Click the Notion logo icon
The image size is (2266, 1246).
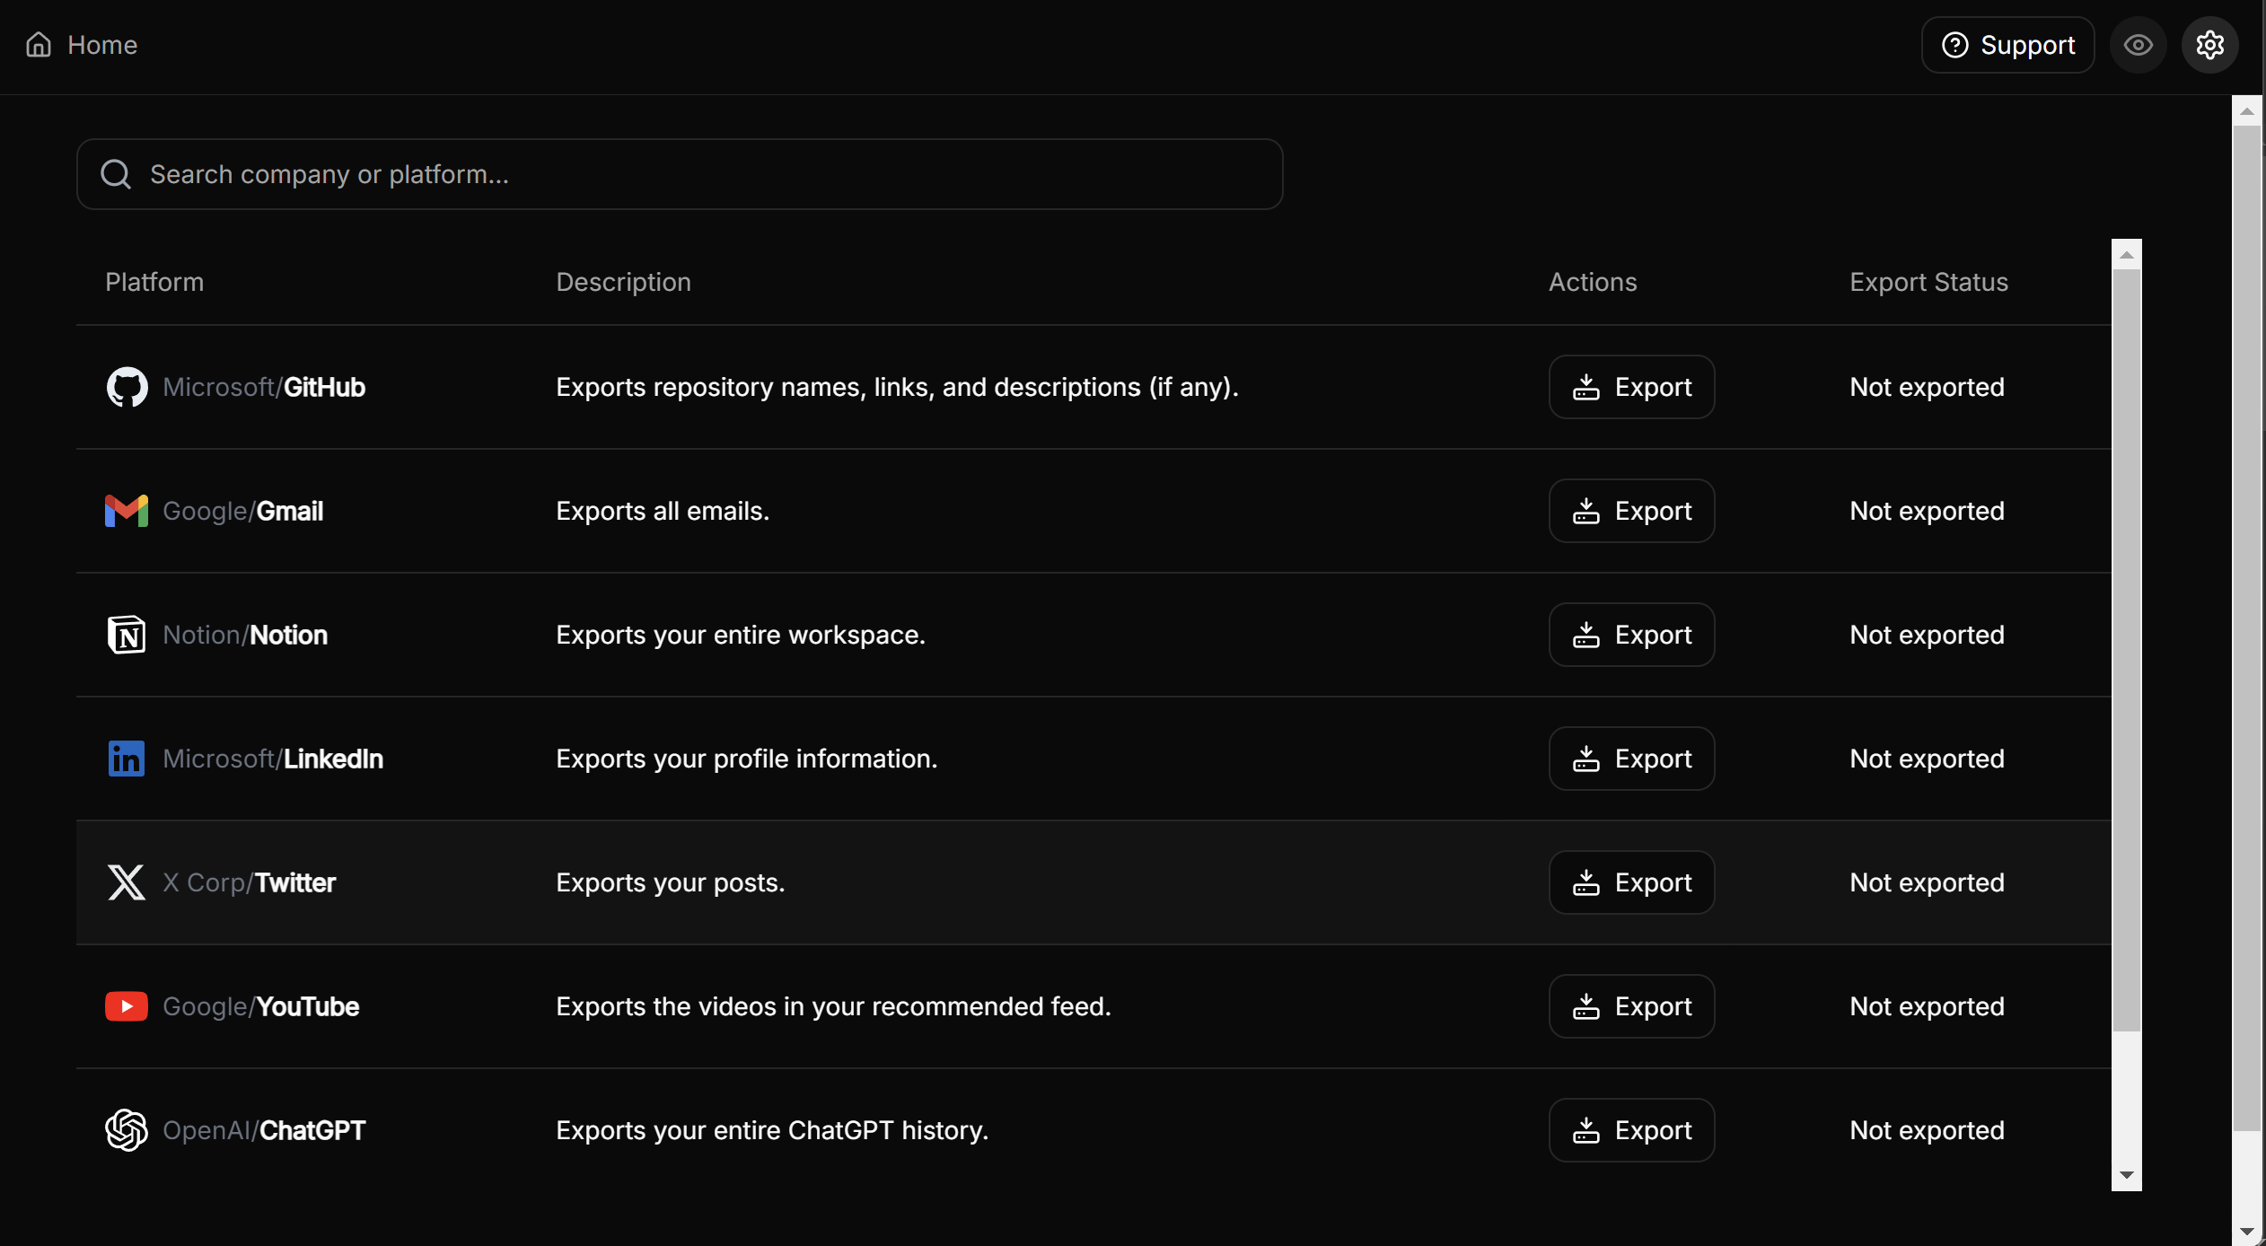click(x=127, y=635)
